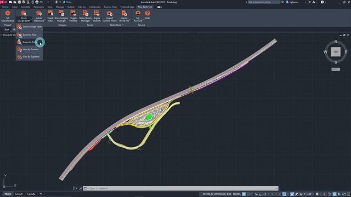This screenshot has width=351, height=197.
Task: Select View by Camera menu entry
Action: coord(29,49)
